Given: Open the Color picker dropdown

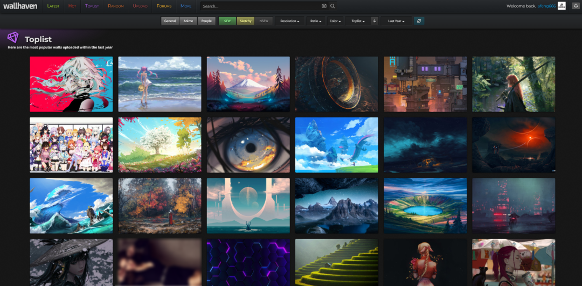Looking at the screenshot, I should coord(336,21).
